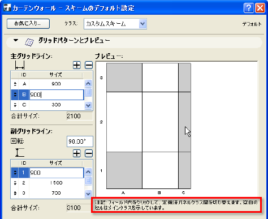
Task: Select size value 300 in row C
Action: (x=56, y=105)
